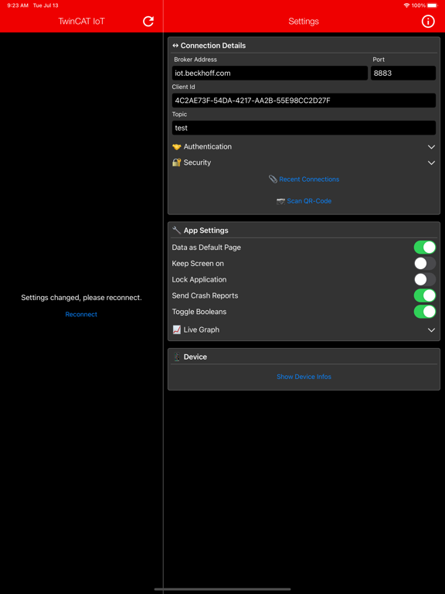Tap the padlock icon next to Security
445x594 pixels.
point(176,162)
